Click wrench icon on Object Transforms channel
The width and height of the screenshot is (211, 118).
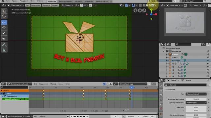(21, 99)
